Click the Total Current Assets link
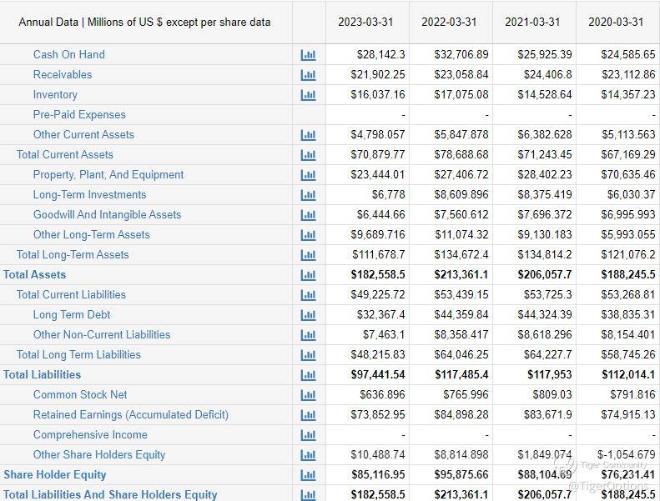The image size is (660, 501). click(64, 154)
